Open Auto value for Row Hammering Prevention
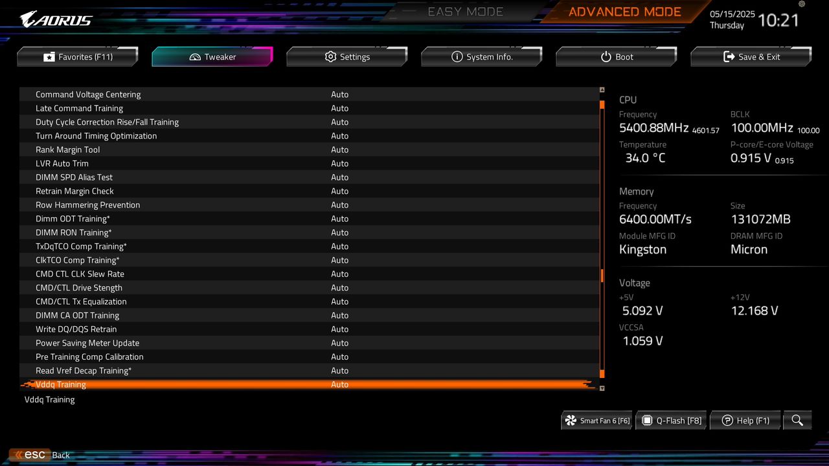This screenshot has width=829, height=466. click(339, 205)
